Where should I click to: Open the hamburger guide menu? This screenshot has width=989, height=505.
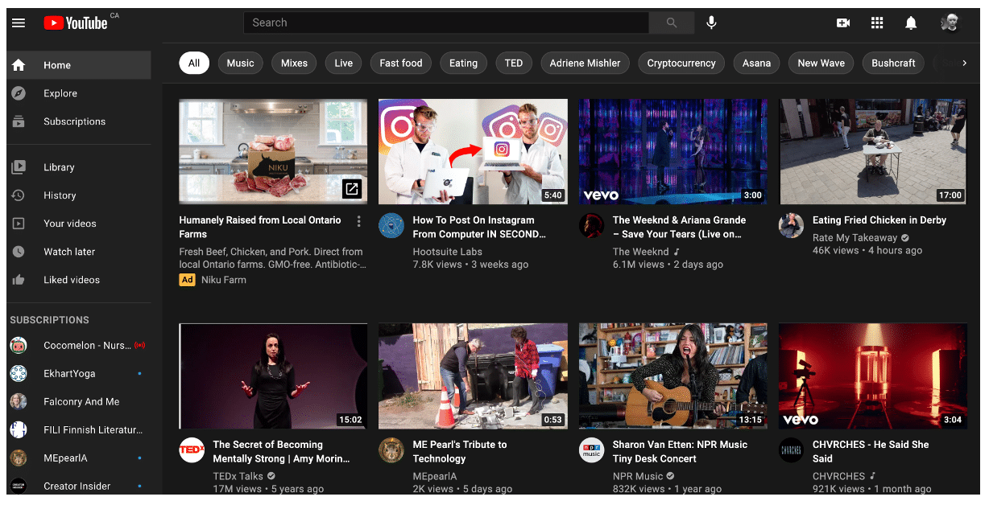coord(19,23)
